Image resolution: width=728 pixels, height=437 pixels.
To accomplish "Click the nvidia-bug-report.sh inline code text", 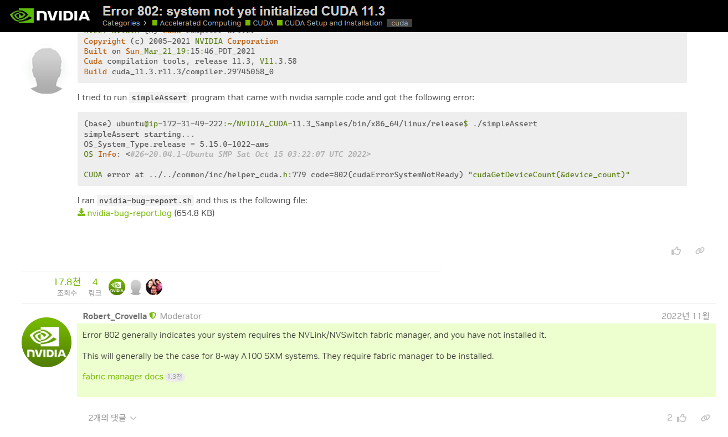I will (x=145, y=200).
